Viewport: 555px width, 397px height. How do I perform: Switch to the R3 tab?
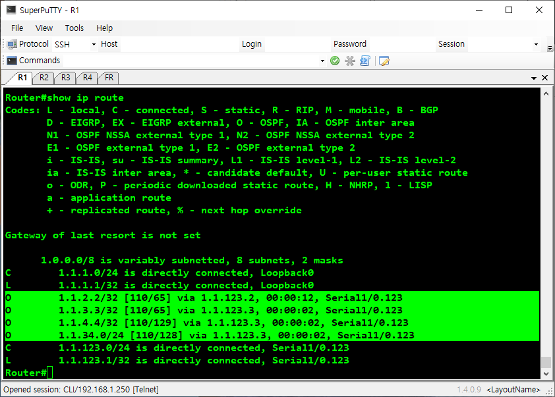[x=65, y=78]
